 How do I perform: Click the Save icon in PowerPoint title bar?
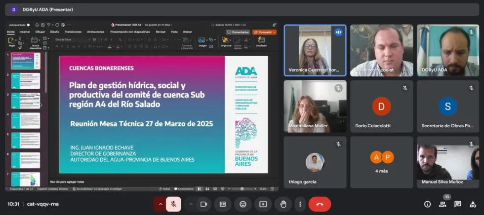pos(42,25)
